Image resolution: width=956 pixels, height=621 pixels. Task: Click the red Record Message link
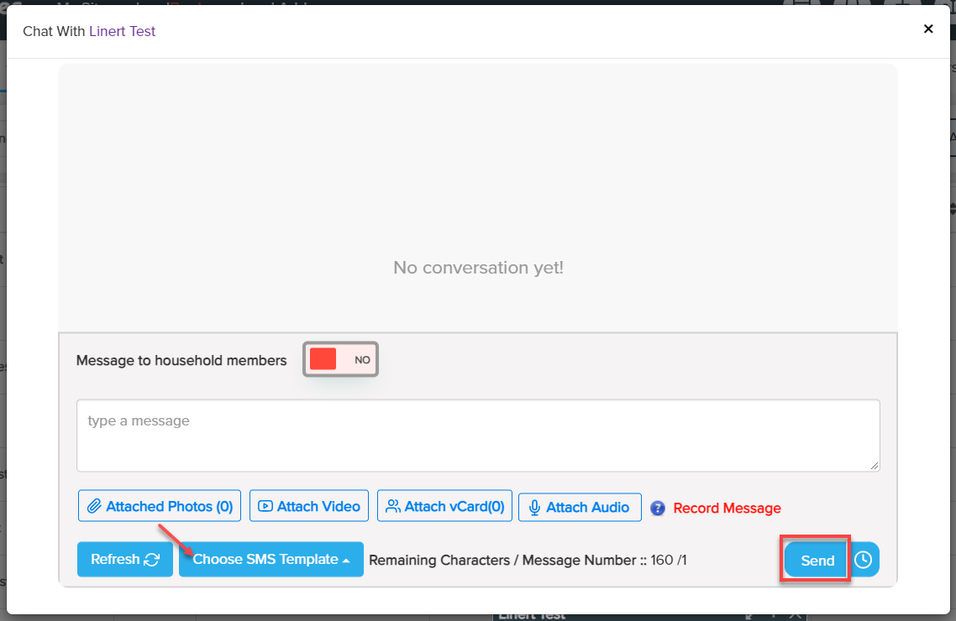[x=727, y=508]
